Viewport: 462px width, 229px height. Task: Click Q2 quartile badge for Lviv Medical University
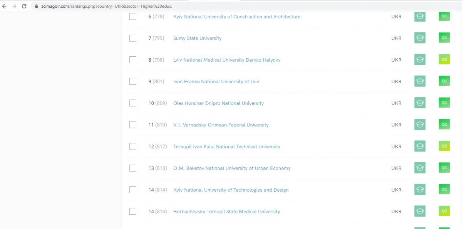[444, 60]
